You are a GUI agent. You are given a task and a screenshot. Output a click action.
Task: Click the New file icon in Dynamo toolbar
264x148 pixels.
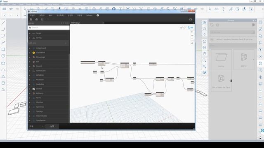pyautogui.click(x=31, y=19)
